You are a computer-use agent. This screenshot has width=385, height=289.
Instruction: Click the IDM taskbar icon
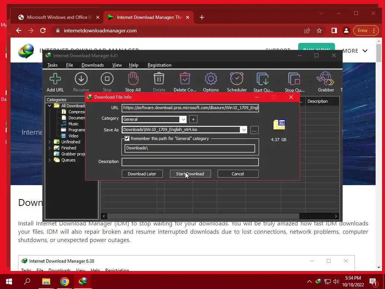click(x=83, y=281)
